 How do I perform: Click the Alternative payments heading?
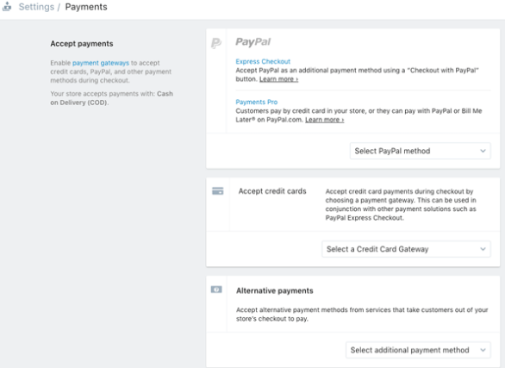point(274,290)
